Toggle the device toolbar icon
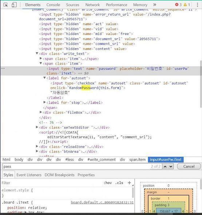 click(x=14, y=5)
